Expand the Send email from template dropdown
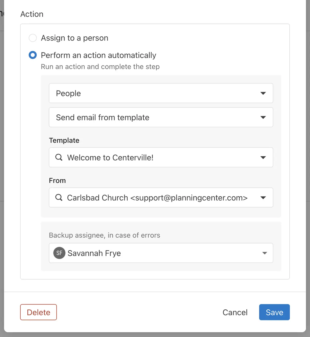Screen dimensions: 310x337 pos(161,117)
